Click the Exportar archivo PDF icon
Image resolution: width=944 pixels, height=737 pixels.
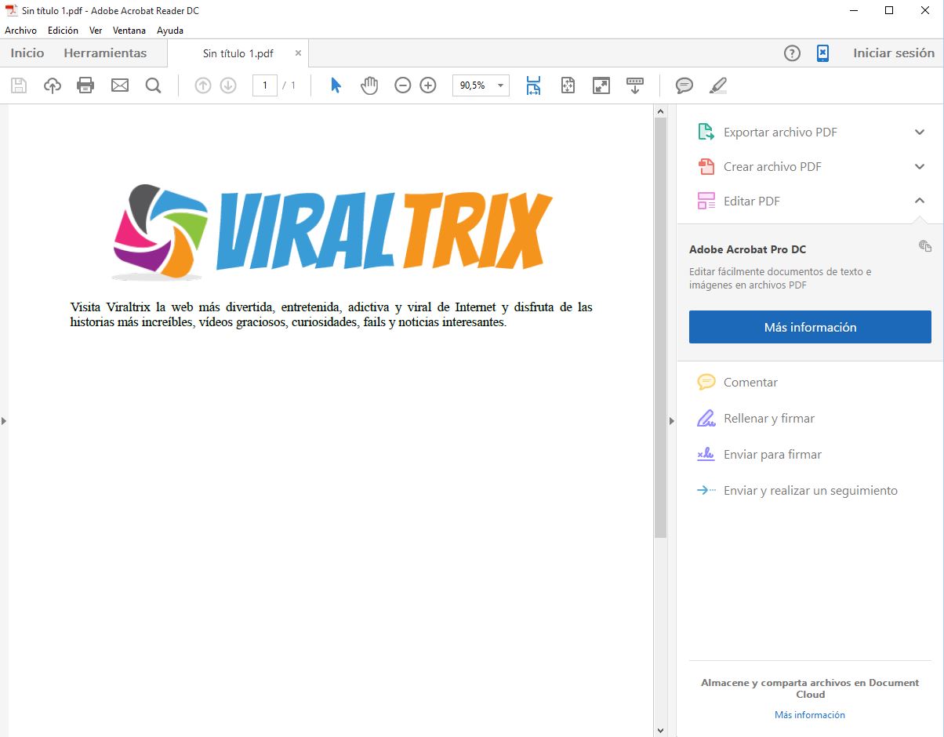click(x=706, y=132)
